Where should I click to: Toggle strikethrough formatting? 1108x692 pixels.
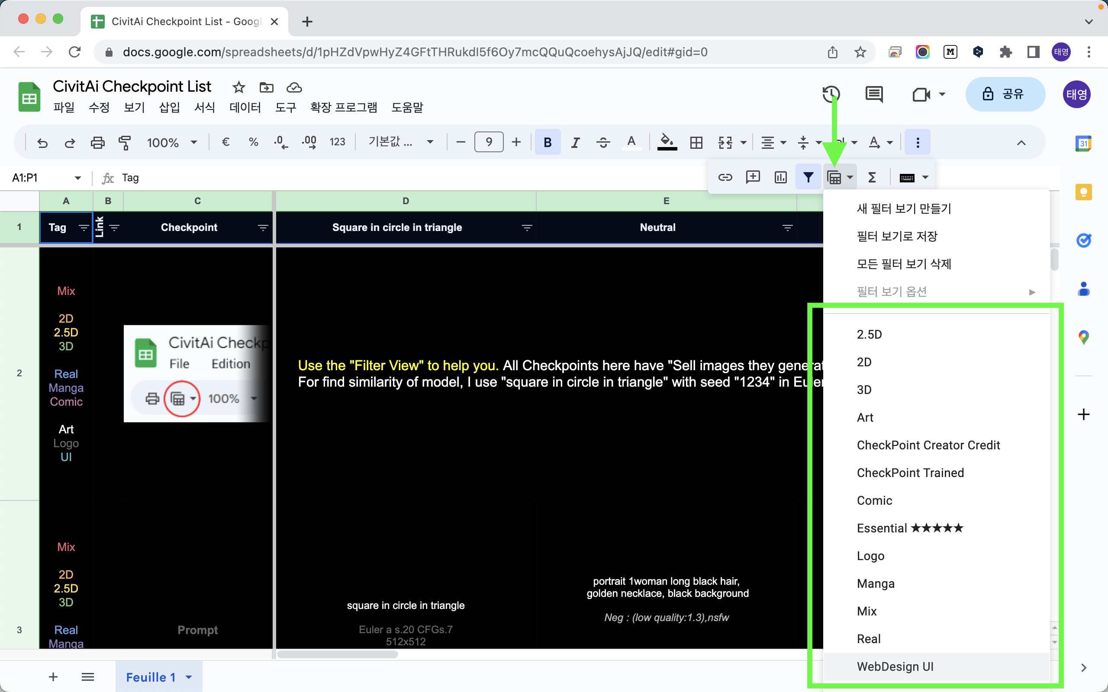pyautogui.click(x=603, y=142)
